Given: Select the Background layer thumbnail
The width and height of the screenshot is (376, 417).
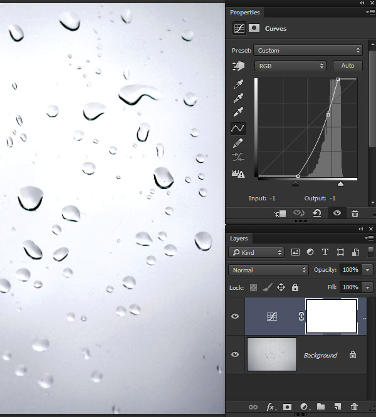Looking at the screenshot, I should pos(272,354).
